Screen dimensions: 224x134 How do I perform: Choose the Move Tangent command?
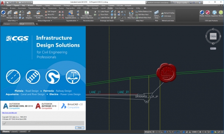51,17
